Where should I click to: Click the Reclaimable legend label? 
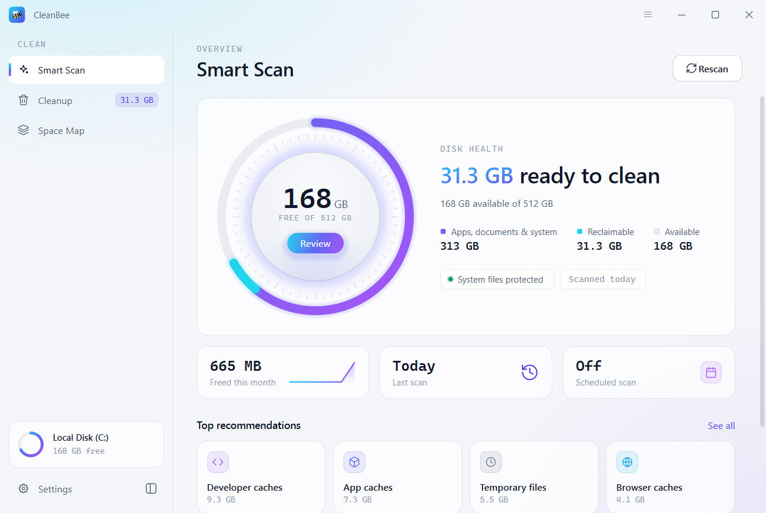610,232
